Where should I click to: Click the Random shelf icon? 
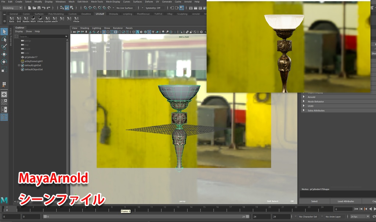(x=26, y=19)
